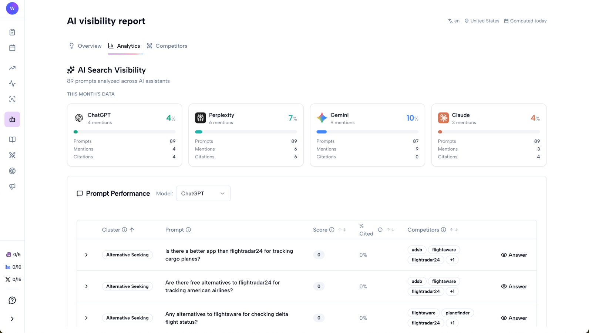
Task: Open the Model ChatGPT dropdown
Action: click(x=203, y=194)
